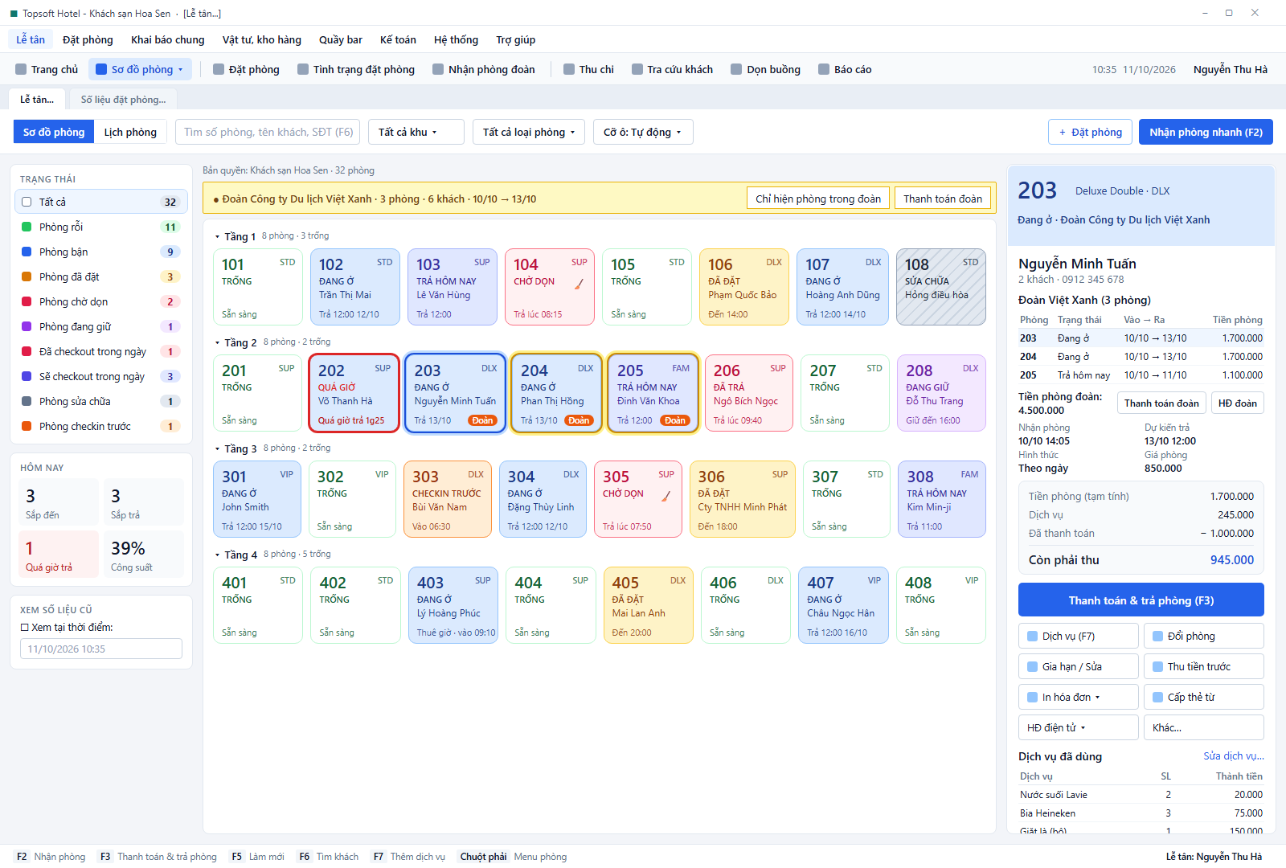Tick the Tất cả status checkbox
Screen dimensions: 1286x868
[x=27, y=202]
